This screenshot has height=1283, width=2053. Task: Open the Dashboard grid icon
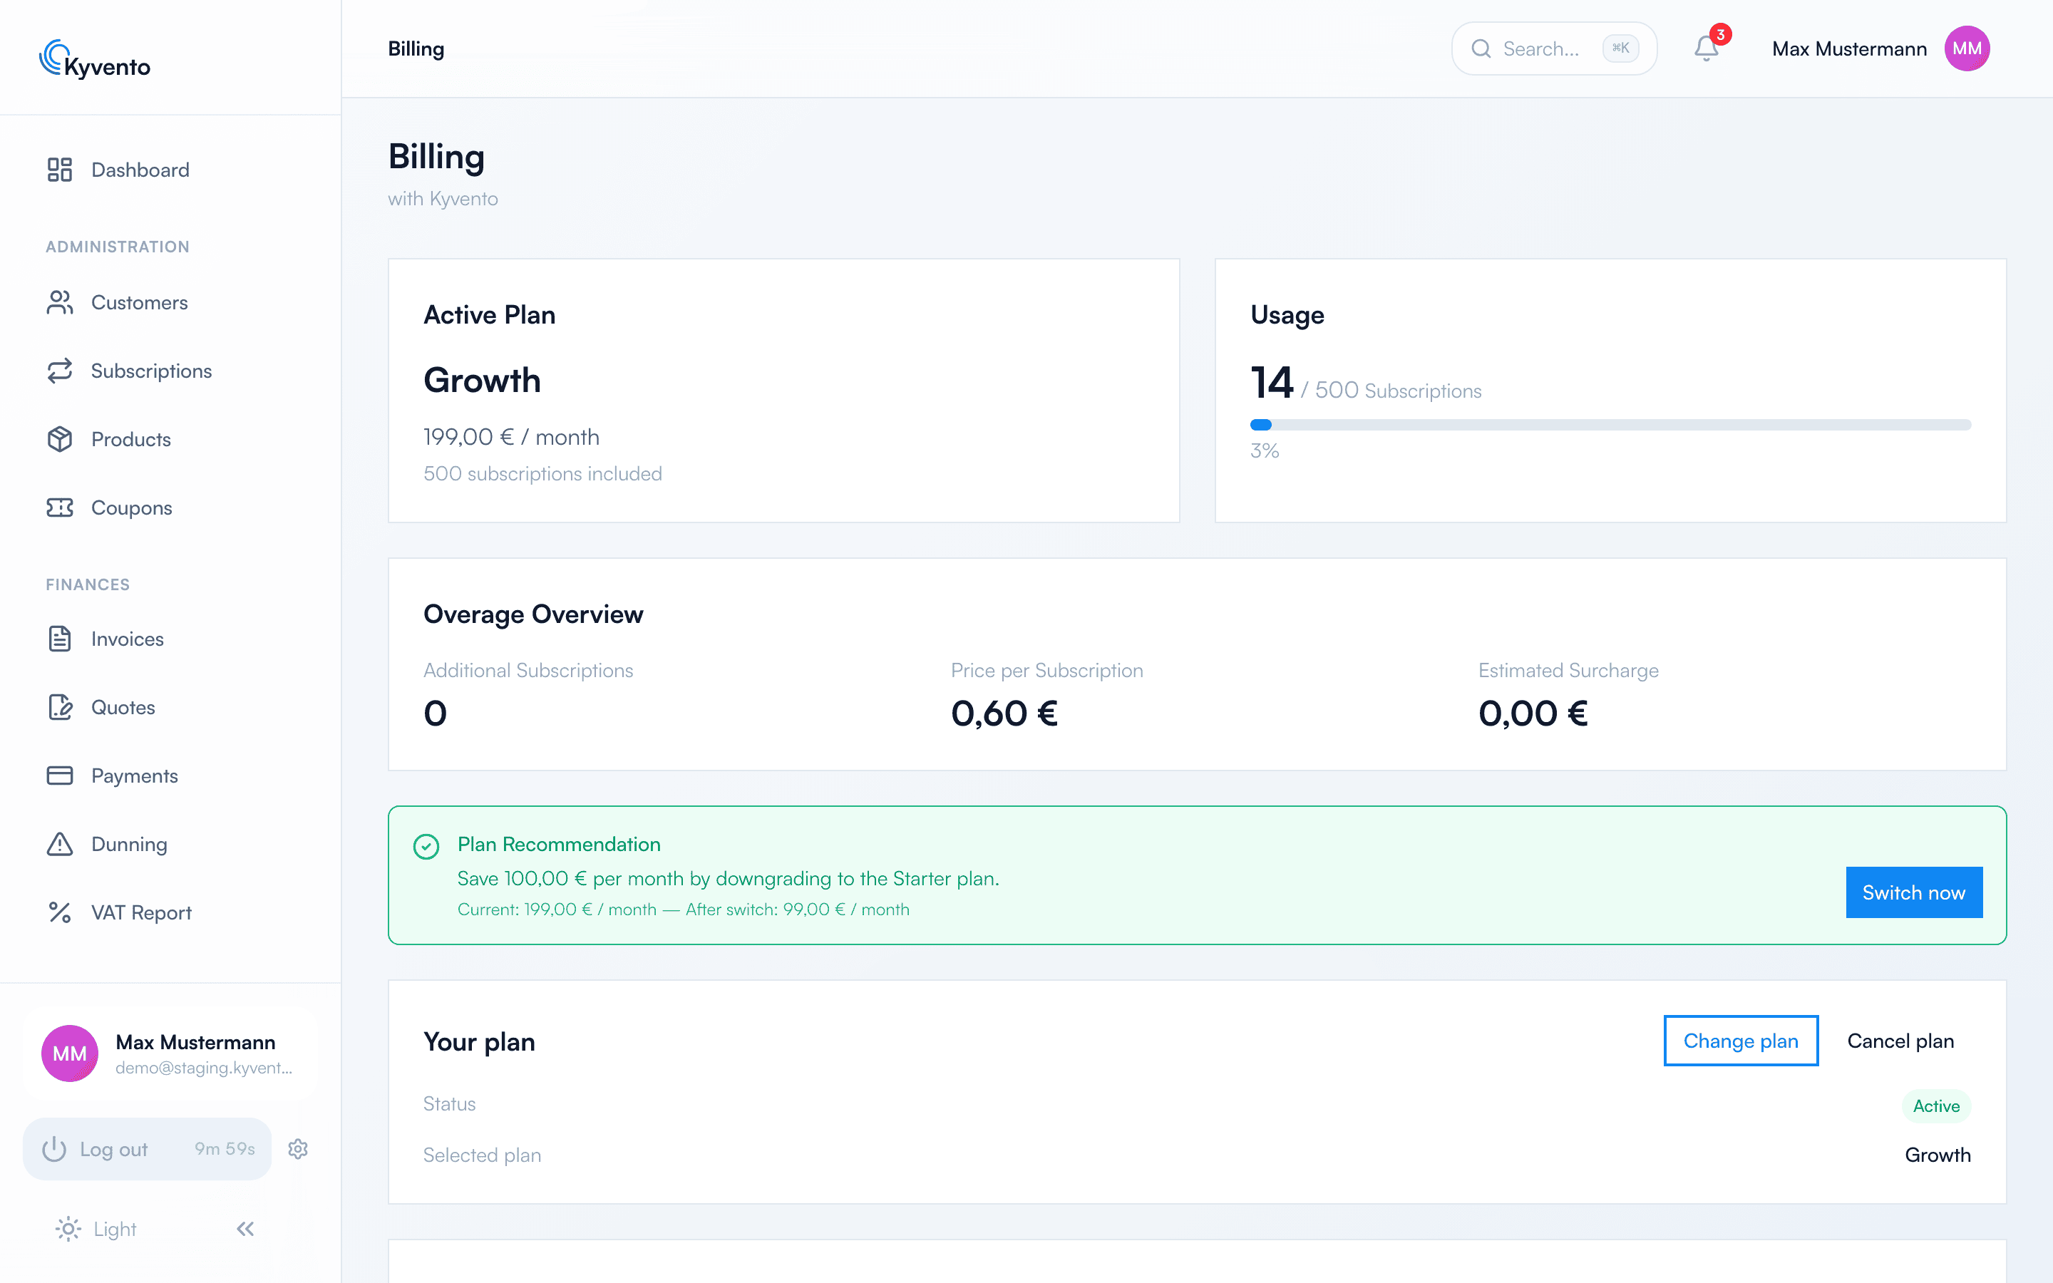pos(59,170)
